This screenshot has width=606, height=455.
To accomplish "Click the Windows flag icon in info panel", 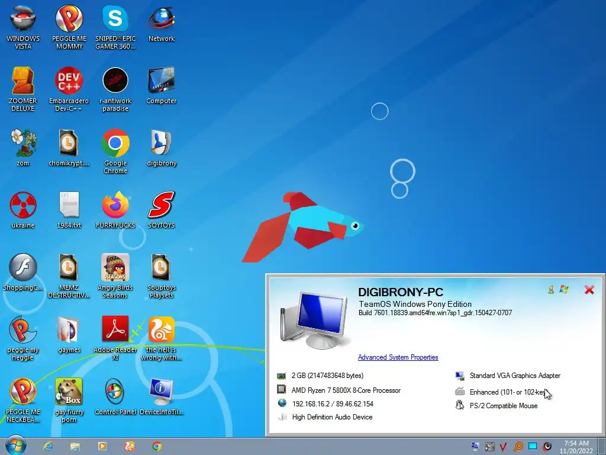I will [x=564, y=289].
